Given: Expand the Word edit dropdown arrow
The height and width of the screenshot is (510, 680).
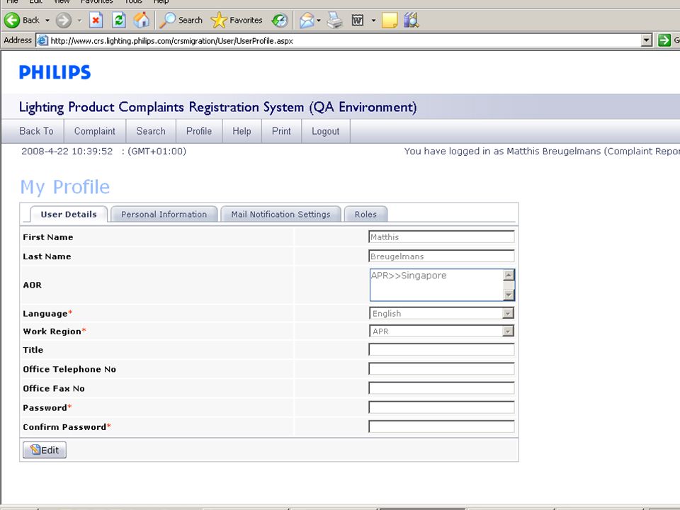Looking at the screenshot, I should [x=373, y=21].
